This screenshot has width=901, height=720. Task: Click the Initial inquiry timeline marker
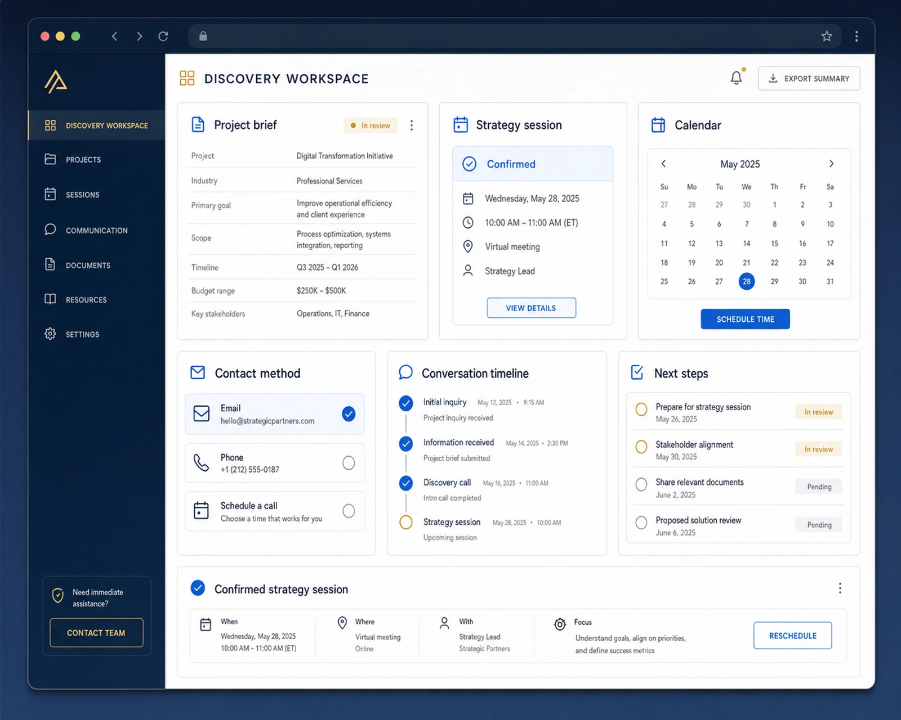[x=405, y=403]
